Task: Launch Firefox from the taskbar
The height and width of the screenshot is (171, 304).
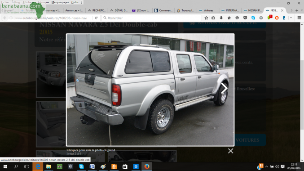Action: tap(147, 166)
